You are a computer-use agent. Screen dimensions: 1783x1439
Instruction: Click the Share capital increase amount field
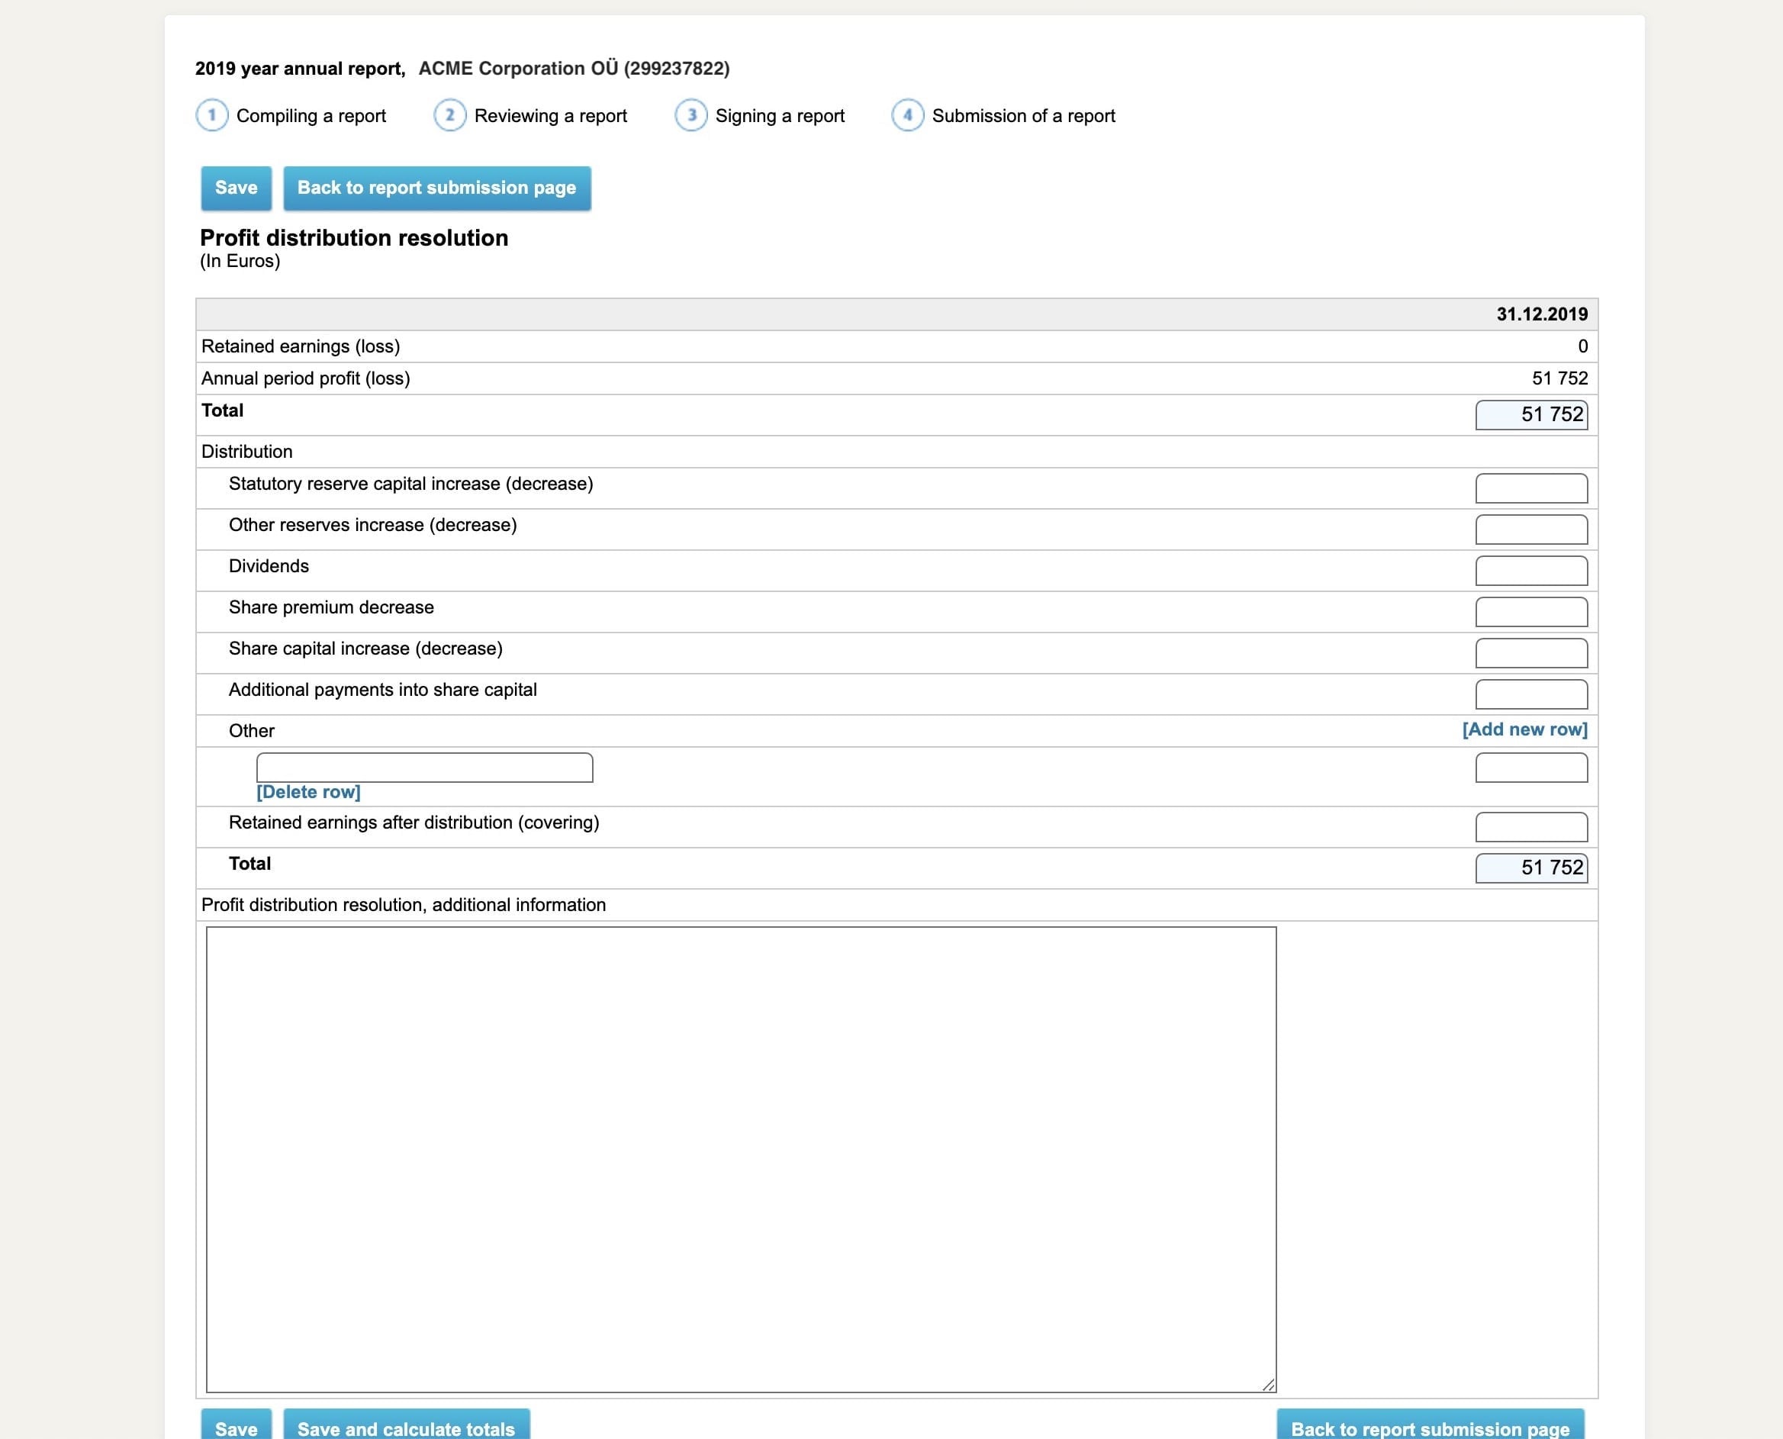[x=1530, y=653]
